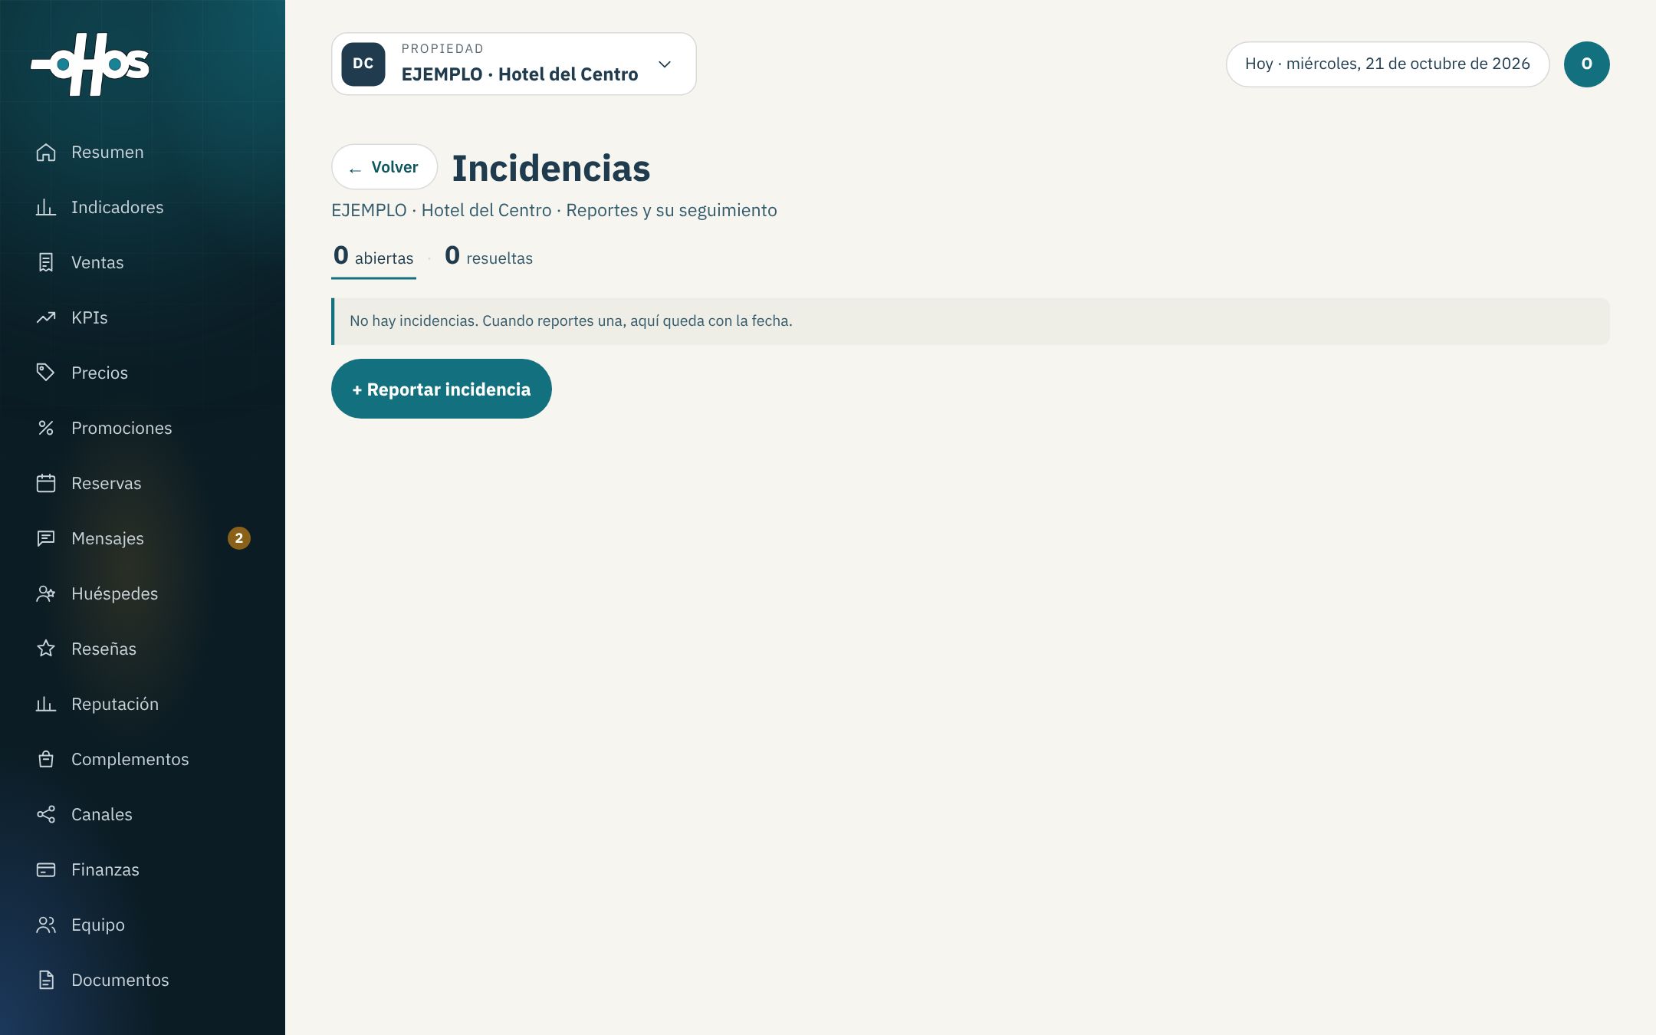This screenshot has height=1035, width=1656.
Task: Open the Resumen home icon
Action: [x=46, y=152]
